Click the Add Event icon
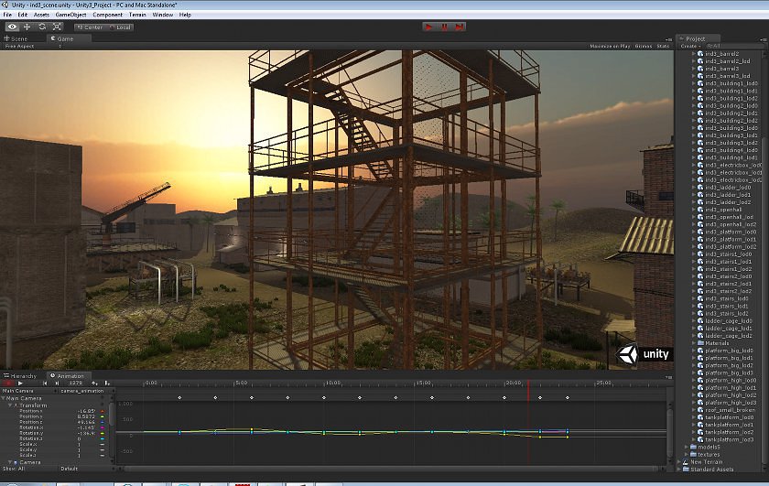The width and height of the screenshot is (769, 486). point(107,383)
